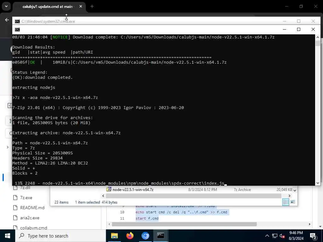Click code view horizontal scrollbar thumb
Image resolution: width=323 pixels, height=242 pixels.
pyautogui.click(x=184, y=224)
